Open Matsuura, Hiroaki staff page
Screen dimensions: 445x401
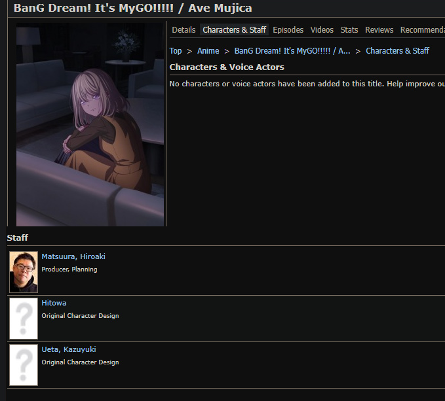(73, 256)
